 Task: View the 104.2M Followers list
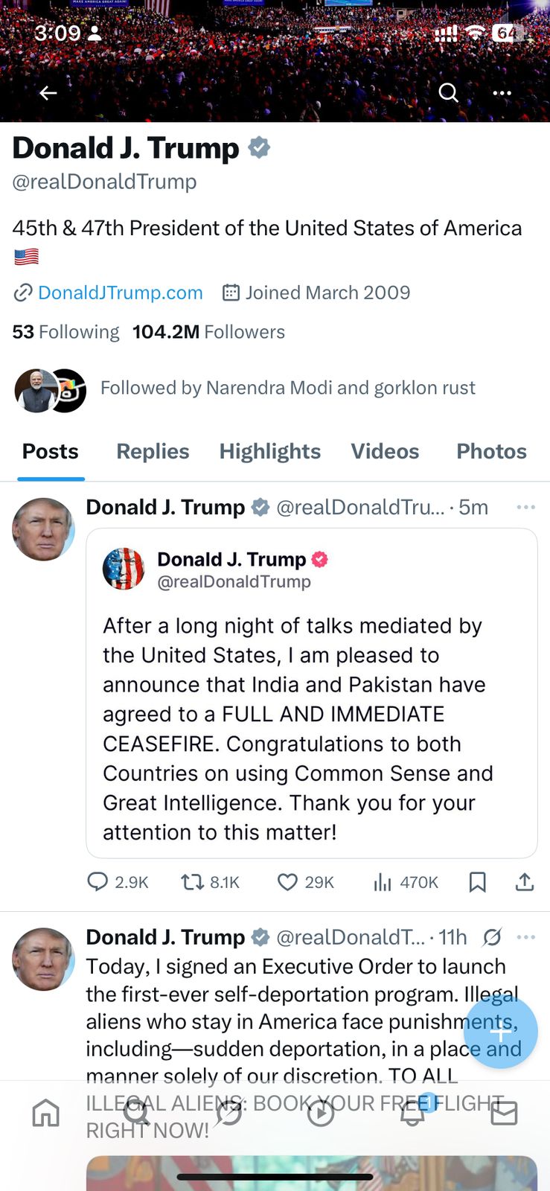pos(208,332)
